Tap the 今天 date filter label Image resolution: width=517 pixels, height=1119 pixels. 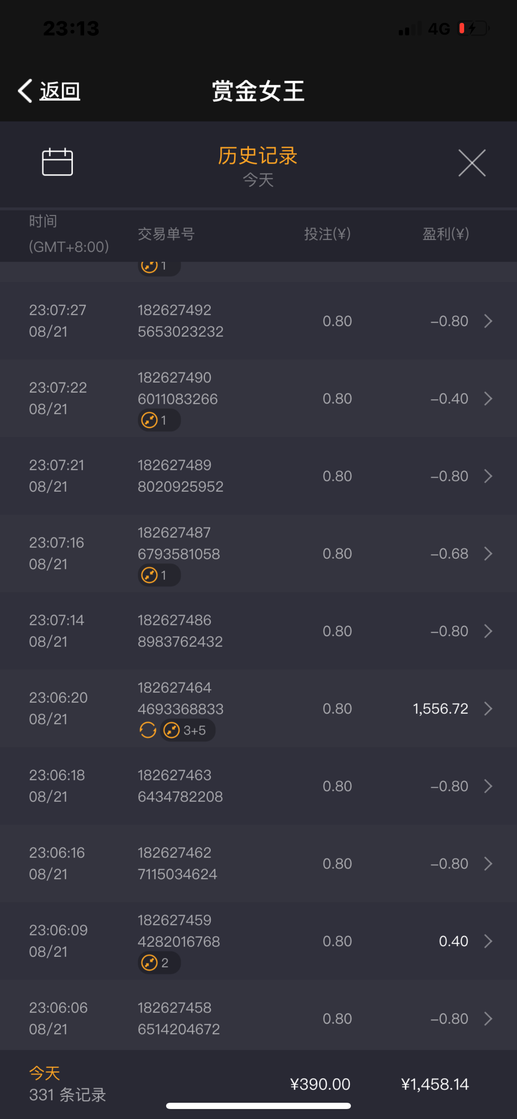(258, 180)
